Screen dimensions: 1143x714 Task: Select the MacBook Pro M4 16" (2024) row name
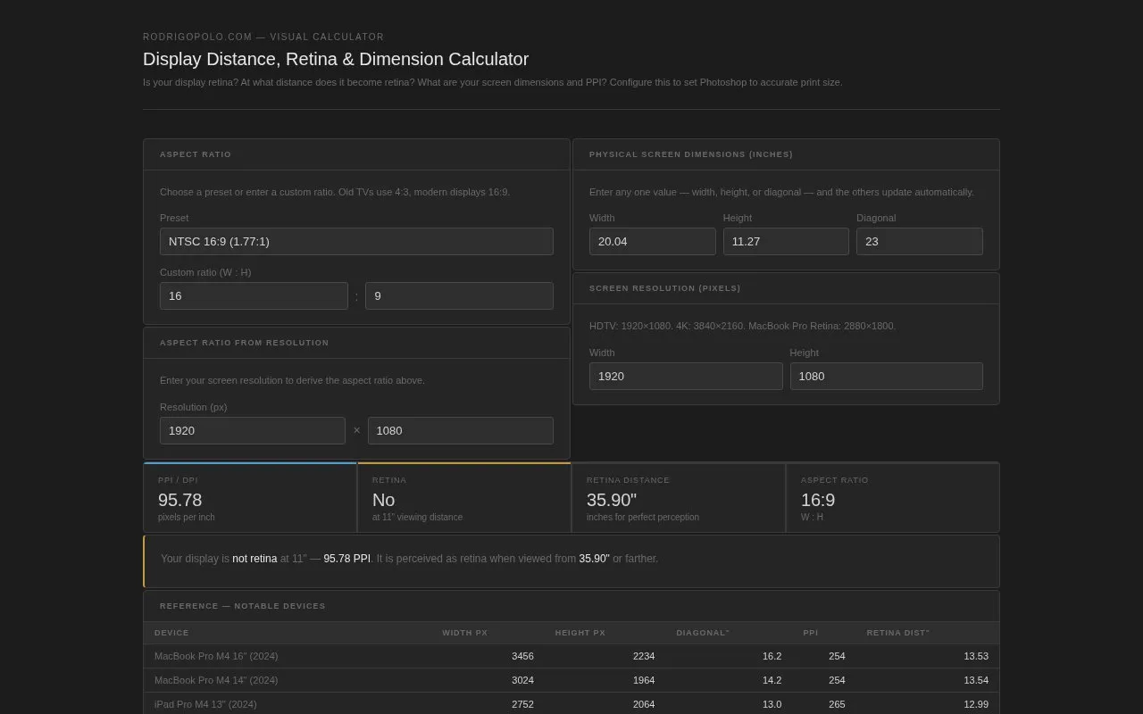coord(216,656)
